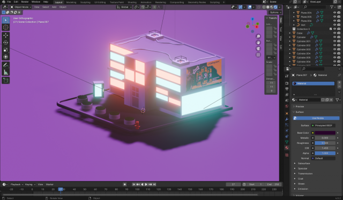Click the Blender logo menu icon

[4, 2]
